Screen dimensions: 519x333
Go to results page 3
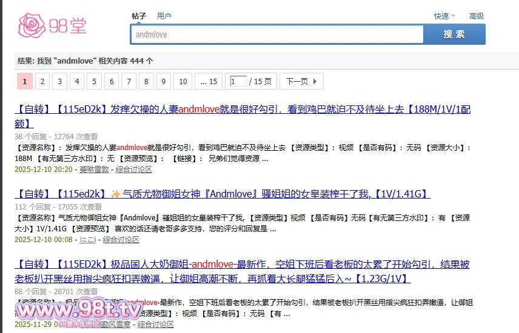point(59,81)
